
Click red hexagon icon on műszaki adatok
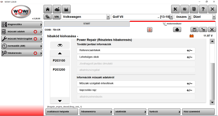[x=35, y=32]
